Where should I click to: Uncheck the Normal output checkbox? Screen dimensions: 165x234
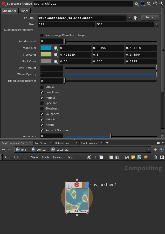tap(42, 98)
